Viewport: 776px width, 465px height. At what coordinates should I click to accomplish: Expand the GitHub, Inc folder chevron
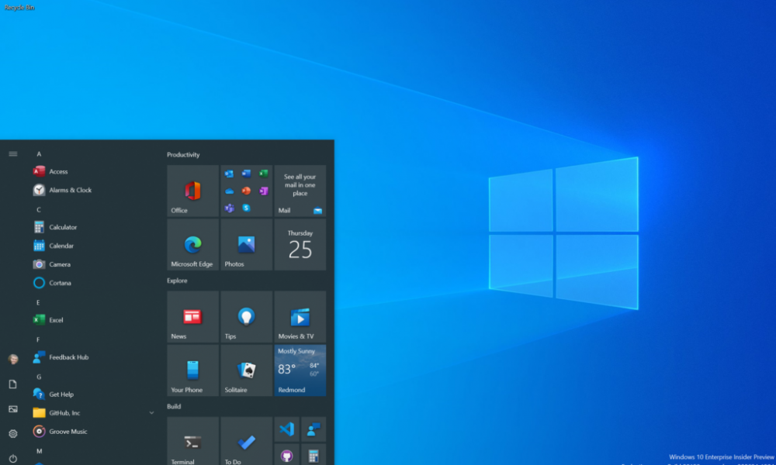pyautogui.click(x=151, y=413)
